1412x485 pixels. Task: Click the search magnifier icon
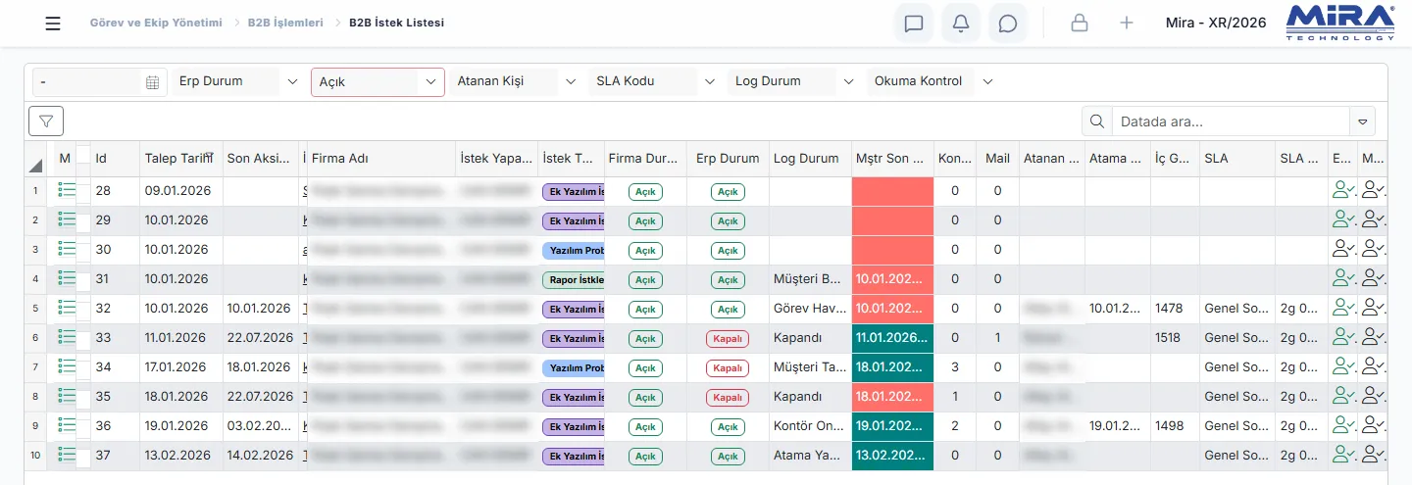tap(1096, 121)
